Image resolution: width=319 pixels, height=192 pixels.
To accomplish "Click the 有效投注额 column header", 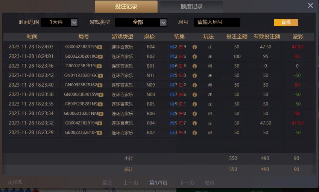I will pyautogui.click(x=267, y=37).
